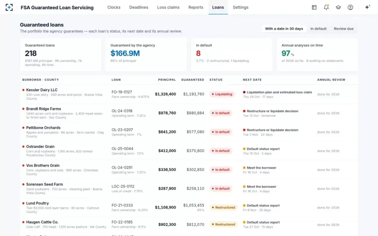Image resolution: width=378 pixels, height=236 pixels.
Task: Click the Principal column header
Action: pos(167,80)
